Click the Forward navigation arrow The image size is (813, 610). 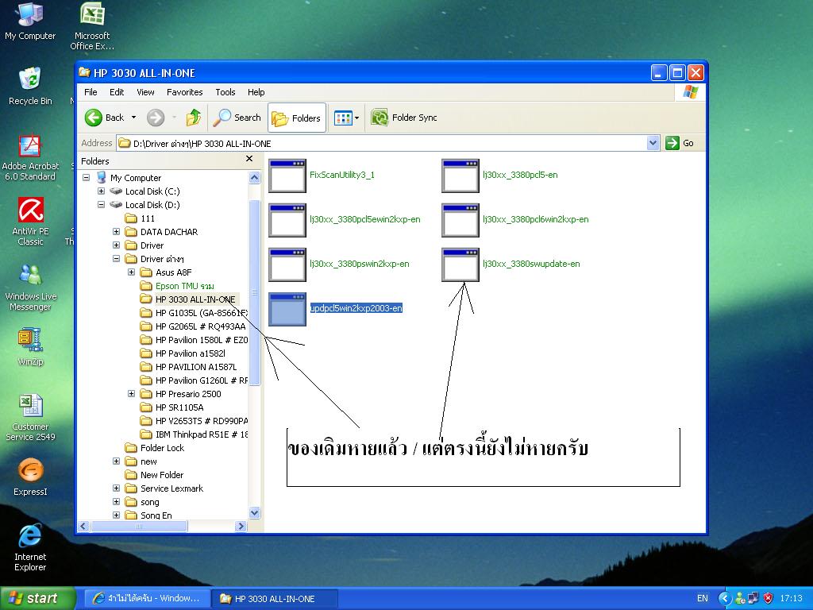click(x=156, y=118)
